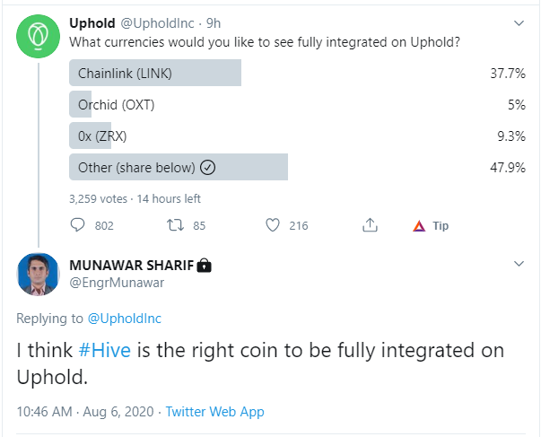Expand options chevron on Munawar's reply
Viewport: 541px width, 437px height.
[519, 264]
